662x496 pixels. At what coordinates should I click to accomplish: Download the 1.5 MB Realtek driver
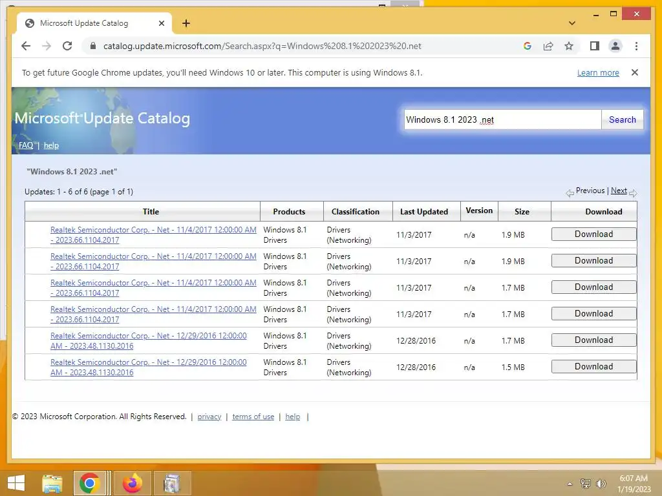point(593,367)
